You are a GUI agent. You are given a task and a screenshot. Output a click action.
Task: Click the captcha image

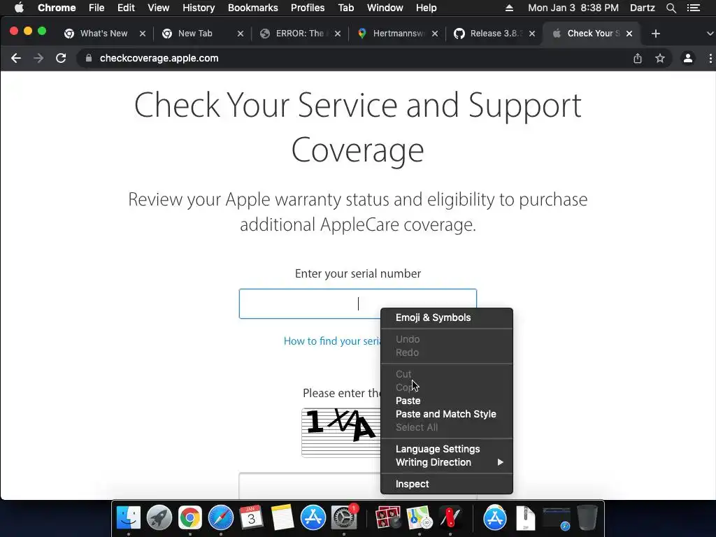(x=341, y=432)
